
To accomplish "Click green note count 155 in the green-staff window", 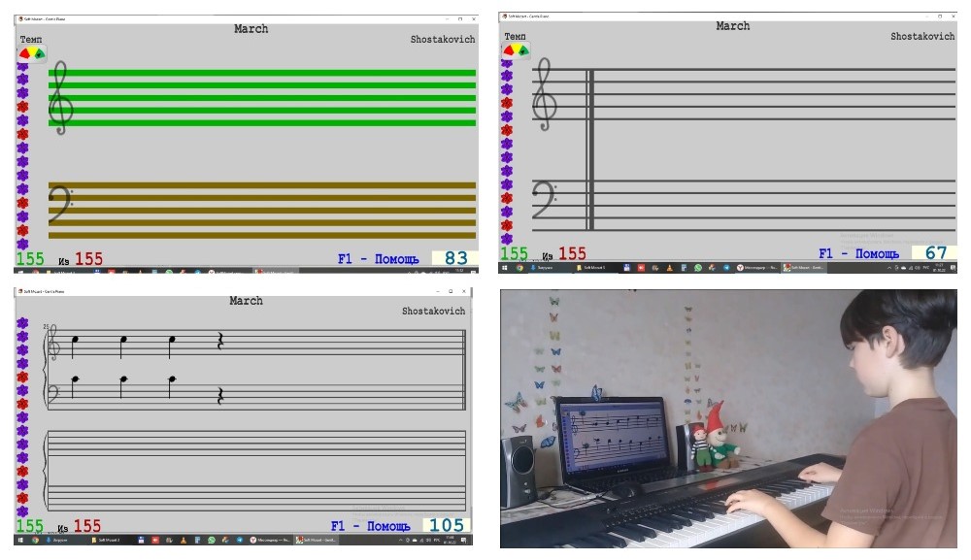I will tap(30, 259).
